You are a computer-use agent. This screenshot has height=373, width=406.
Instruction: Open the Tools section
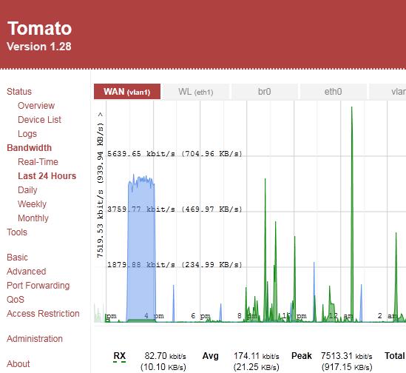click(17, 232)
